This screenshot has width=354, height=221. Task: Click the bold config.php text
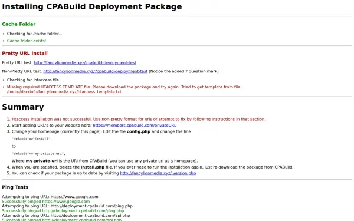point(139,131)
